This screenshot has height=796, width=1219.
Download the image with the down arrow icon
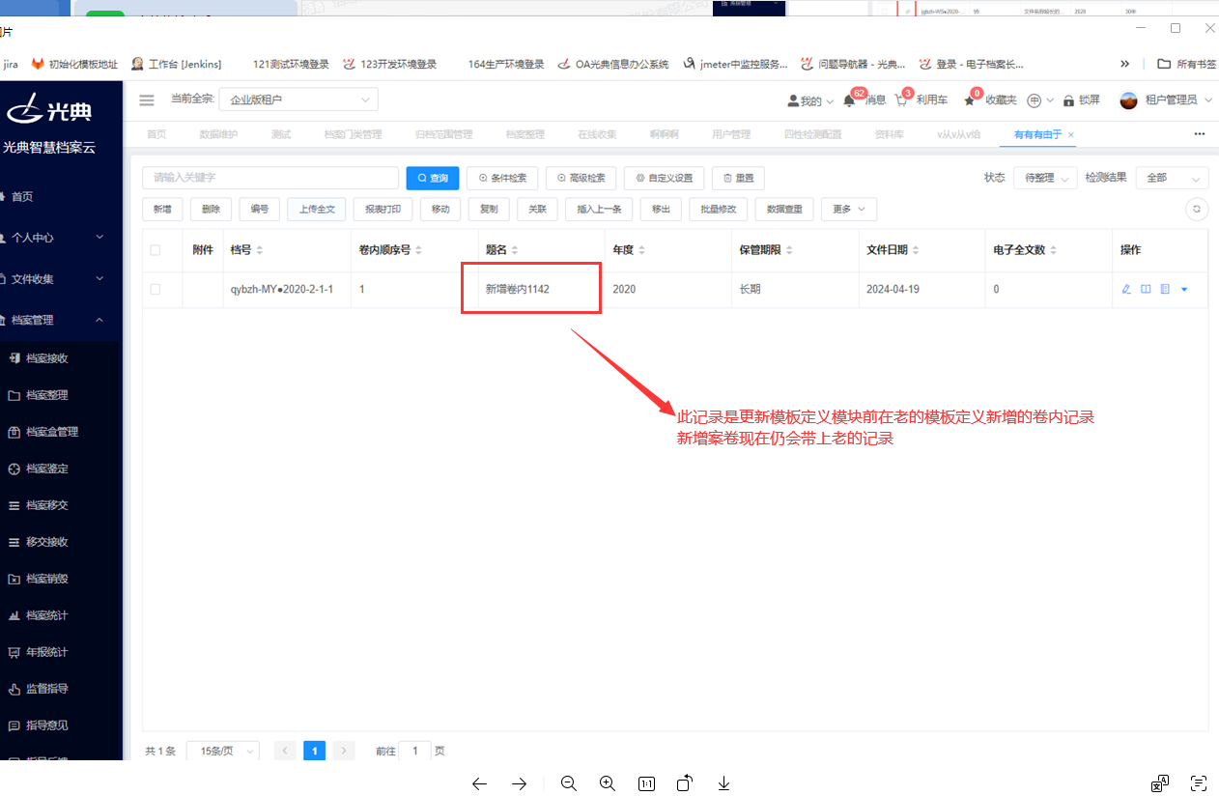pyautogui.click(x=723, y=783)
